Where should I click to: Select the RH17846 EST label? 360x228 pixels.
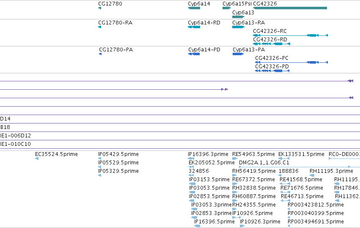click(347, 188)
